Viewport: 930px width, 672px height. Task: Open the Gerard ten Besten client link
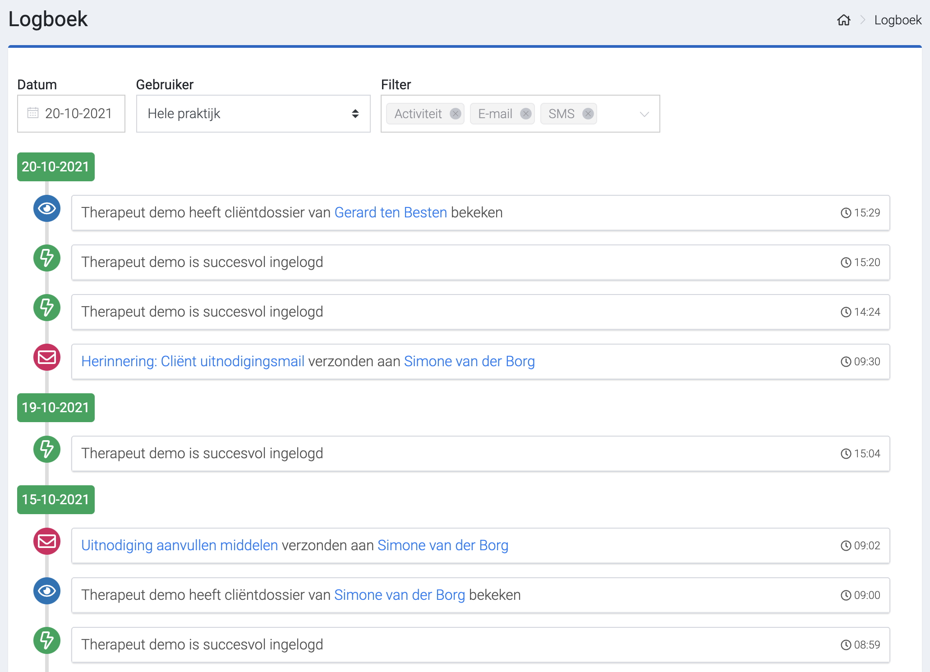tap(391, 212)
